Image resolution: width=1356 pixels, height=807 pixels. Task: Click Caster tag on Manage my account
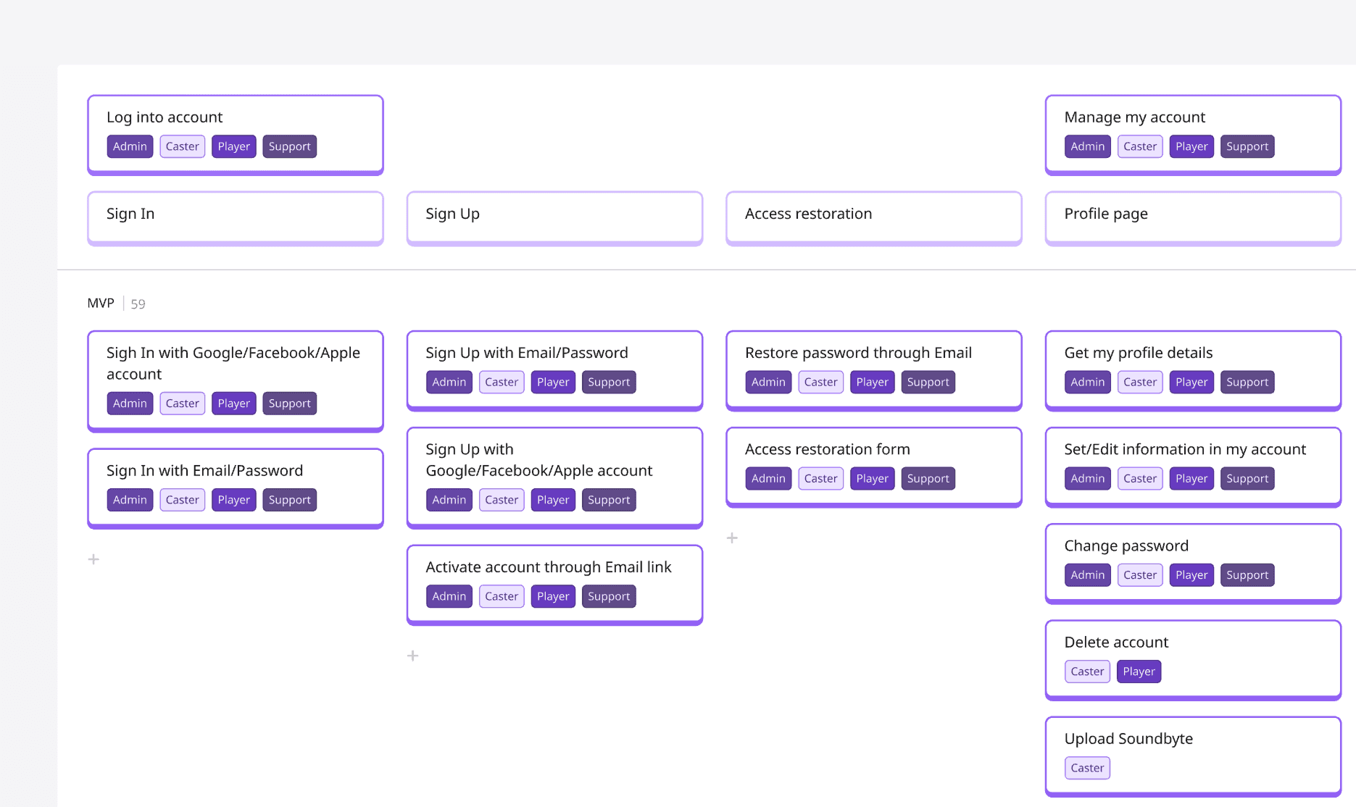click(1140, 146)
